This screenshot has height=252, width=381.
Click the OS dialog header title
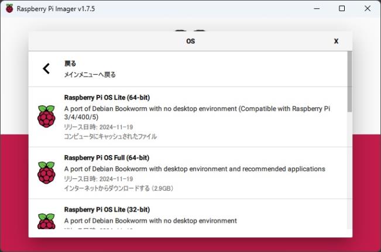[191, 41]
